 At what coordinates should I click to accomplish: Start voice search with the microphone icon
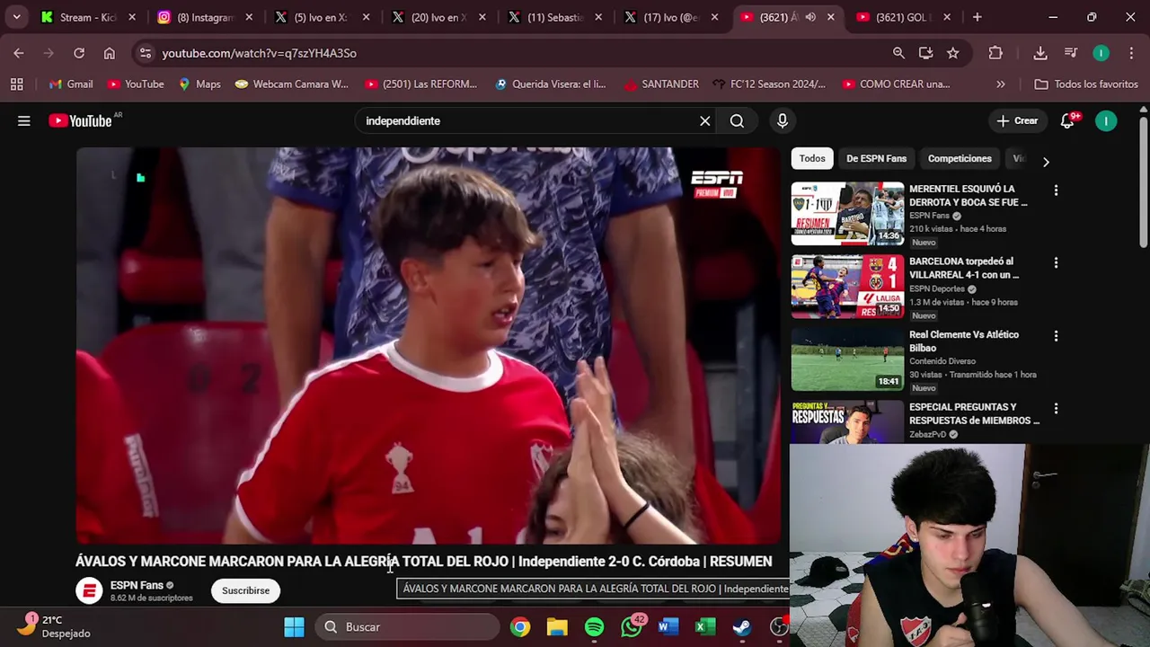pyautogui.click(x=783, y=120)
